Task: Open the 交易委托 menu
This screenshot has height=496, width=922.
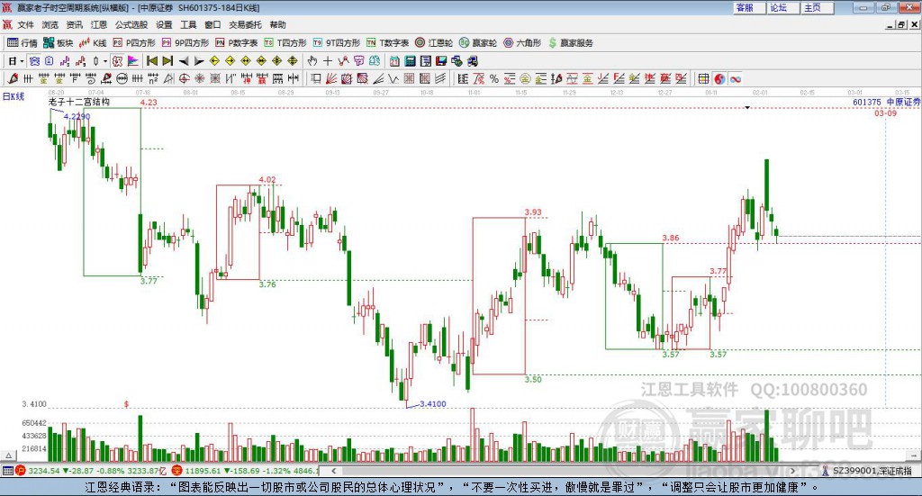Action: click(x=245, y=24)
